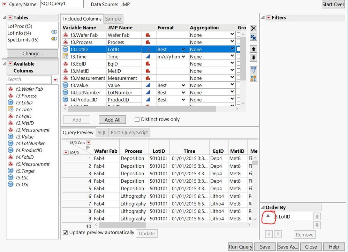This screenshot has height=252, width=348.
Task: Click the modeling type icon for t3.Time row
Action: click(148, 56)
